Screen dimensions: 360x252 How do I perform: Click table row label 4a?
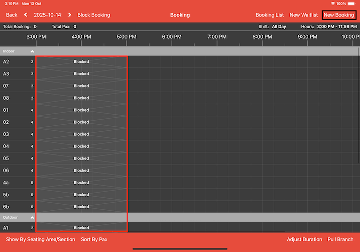pyautogui.click(x=6, y=183)
